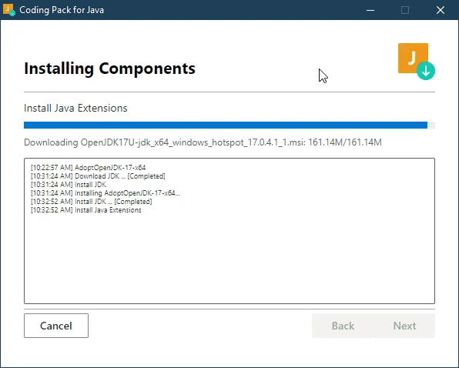Select the Download JDK Completed log entry

[98, 176]
